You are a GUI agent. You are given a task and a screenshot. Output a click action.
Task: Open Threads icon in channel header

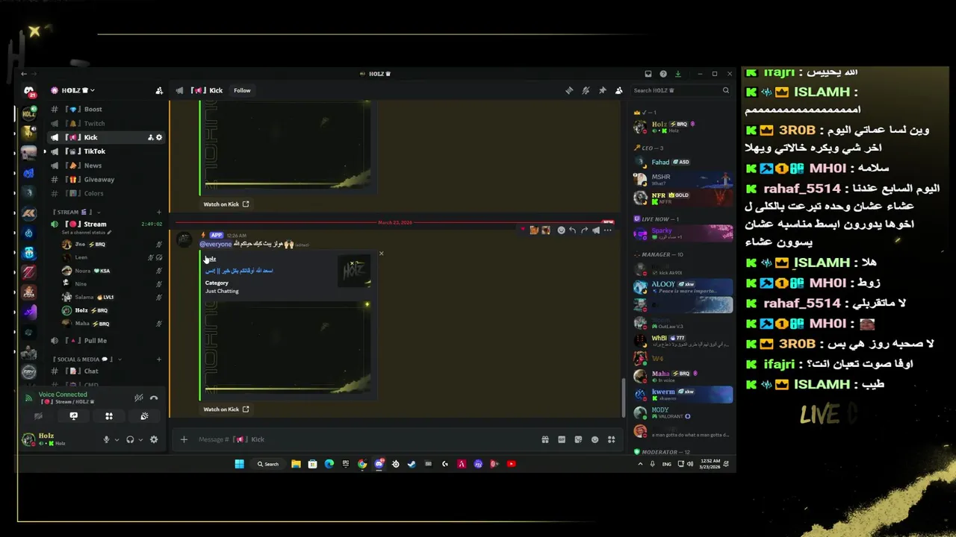569,90
